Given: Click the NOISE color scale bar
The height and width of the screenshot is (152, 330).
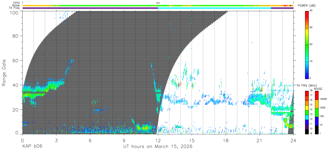Looking at the screenshot, I should [x=316, y=112].
